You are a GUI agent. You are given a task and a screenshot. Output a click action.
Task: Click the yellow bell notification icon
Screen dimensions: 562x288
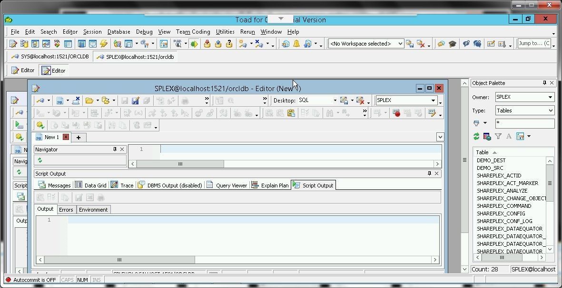[296, 44]
